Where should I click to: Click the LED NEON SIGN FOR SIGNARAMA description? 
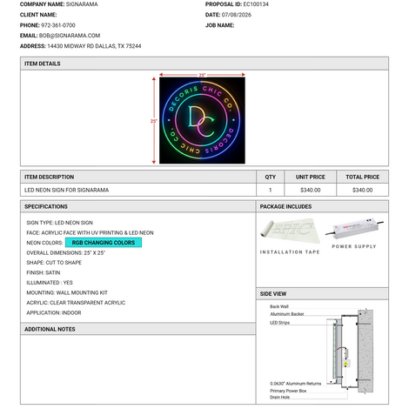(67, 190)
